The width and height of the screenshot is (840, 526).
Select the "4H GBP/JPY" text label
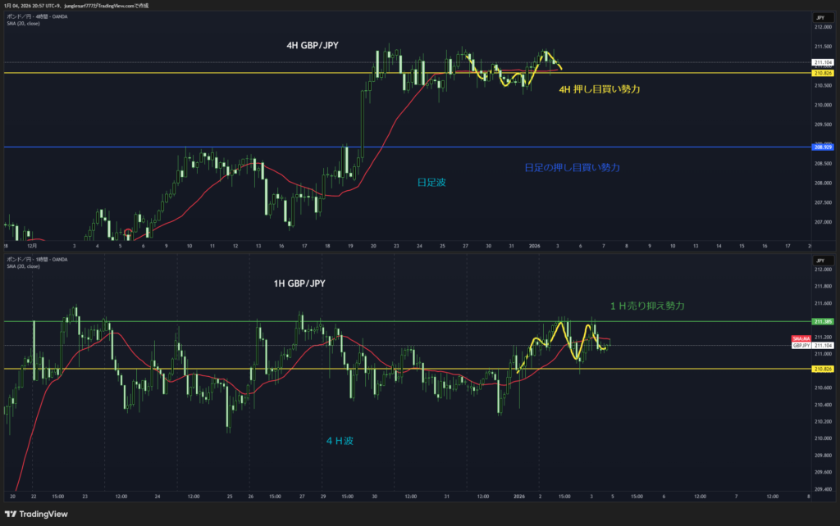click(x=307, y=46)
